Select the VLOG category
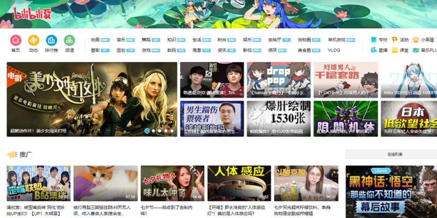Image resolution: width=437 pixels, height=218 pixels. (x=334, y=50)
